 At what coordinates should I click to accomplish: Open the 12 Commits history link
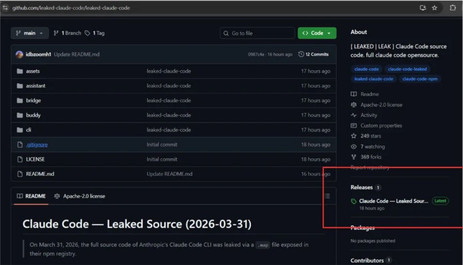313,54
